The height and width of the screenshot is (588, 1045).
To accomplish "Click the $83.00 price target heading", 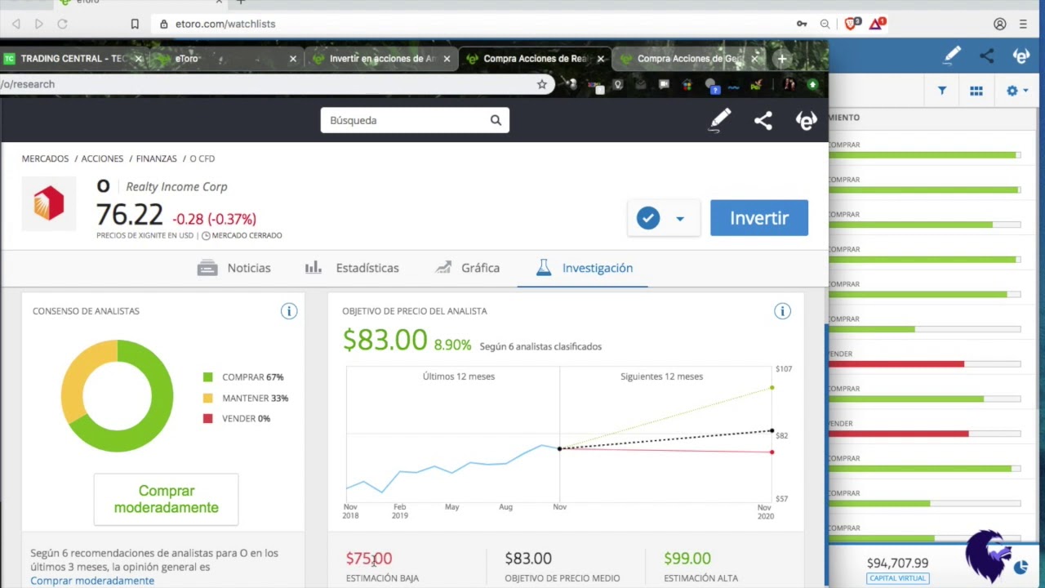I will click(385, 340).
